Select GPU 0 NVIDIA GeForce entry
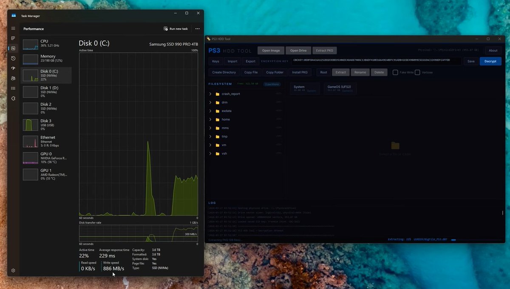510x289 pixels. 46,158
